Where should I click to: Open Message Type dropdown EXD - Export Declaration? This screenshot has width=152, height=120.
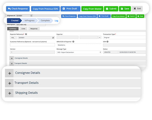tap(79, 52)
